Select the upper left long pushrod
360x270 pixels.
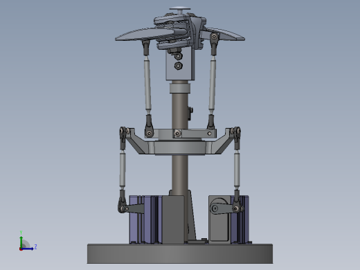147,84
